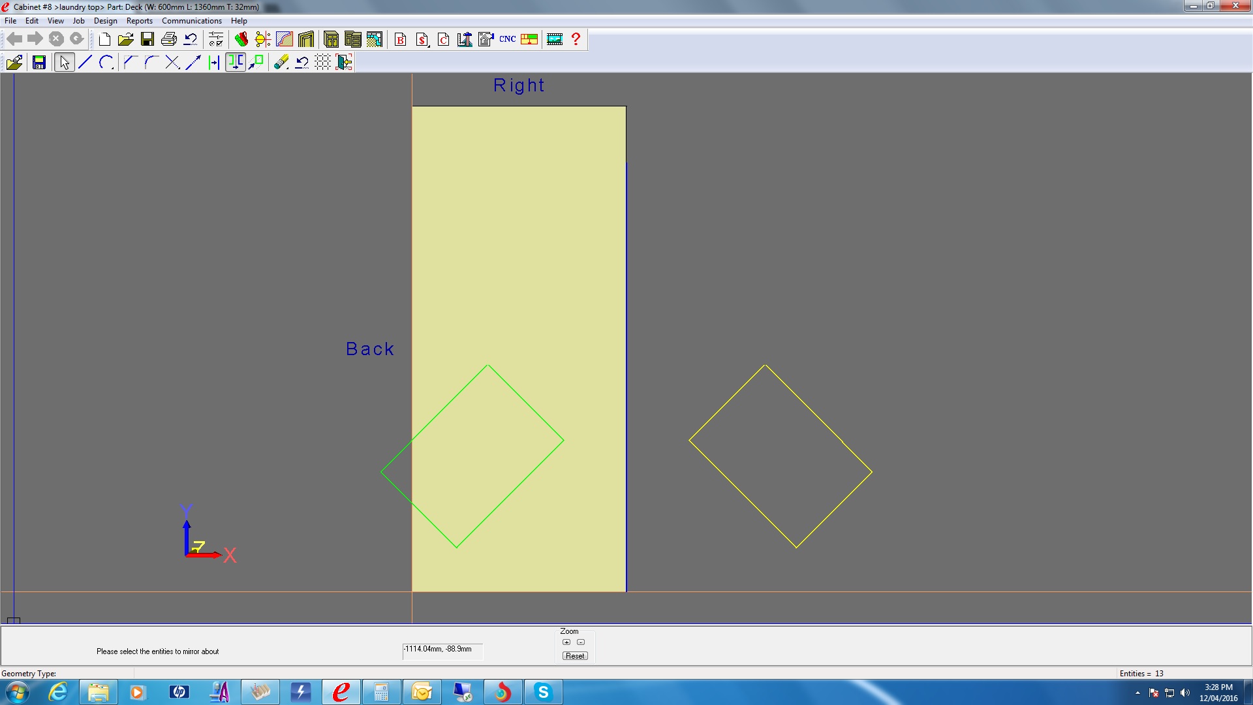Open the Communications menu
Screen dimensions: 1253x705
tap(191, 21)
